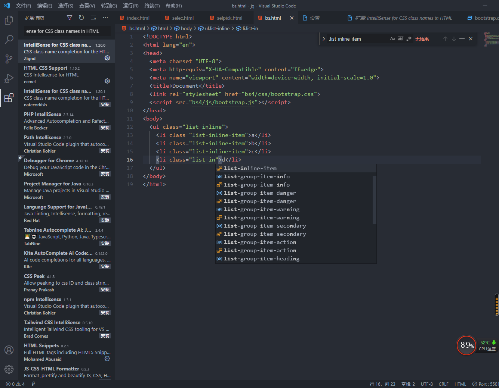Screen dimensions: 499x388
Task: Close the find widget
Action: click(471, 39)
